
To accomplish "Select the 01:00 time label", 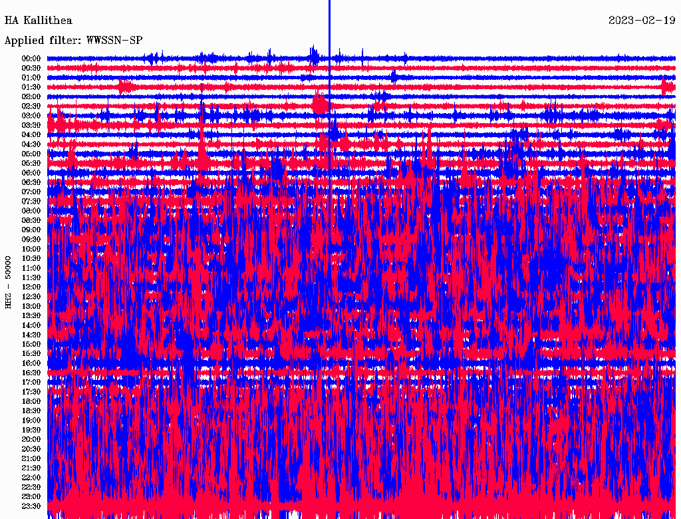I will (31, 78).
